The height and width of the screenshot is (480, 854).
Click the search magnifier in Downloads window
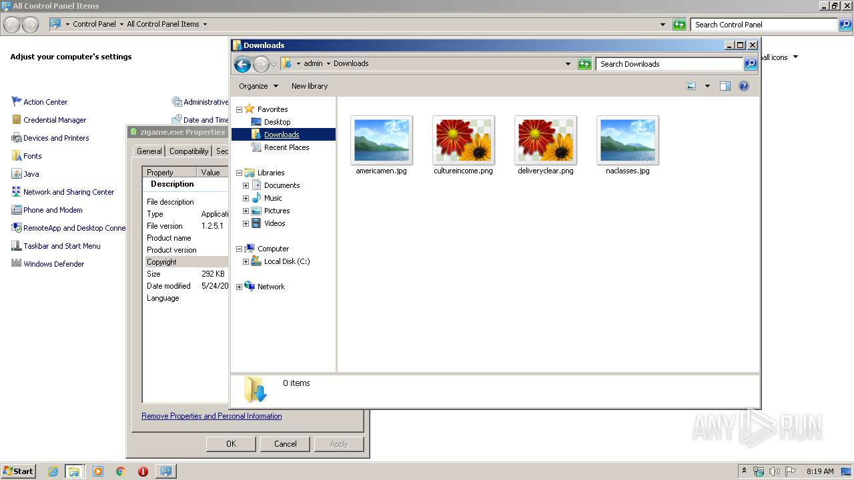pyautogui.click(x=751, y=64)
